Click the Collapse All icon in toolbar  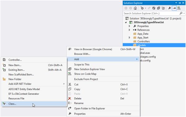(x=158, y=8)
